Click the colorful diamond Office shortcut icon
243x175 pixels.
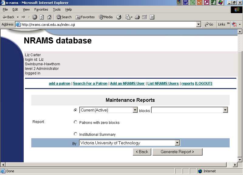pos(221,2)
